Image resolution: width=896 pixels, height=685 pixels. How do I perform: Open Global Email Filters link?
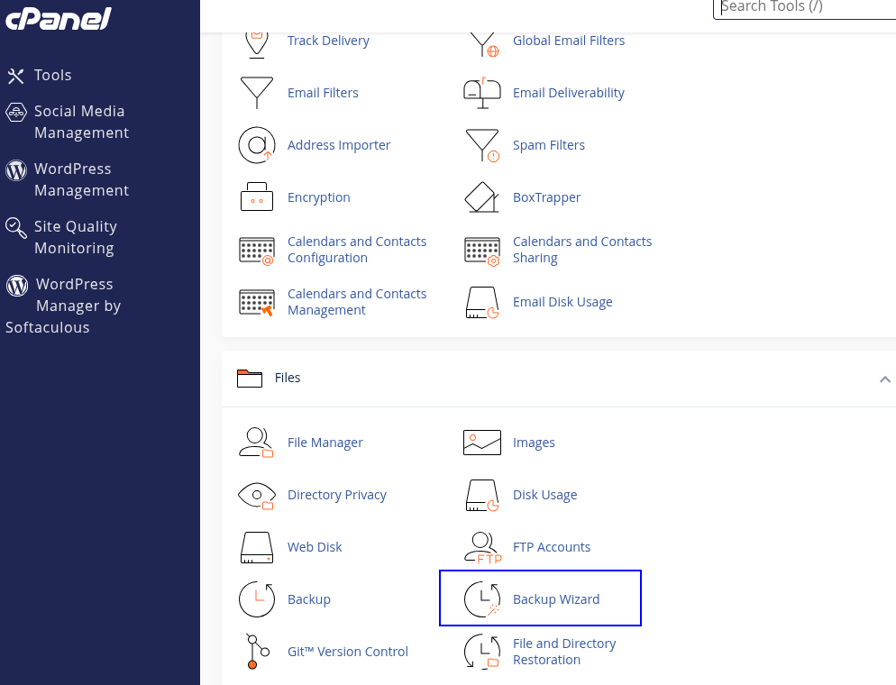(569, 41)
